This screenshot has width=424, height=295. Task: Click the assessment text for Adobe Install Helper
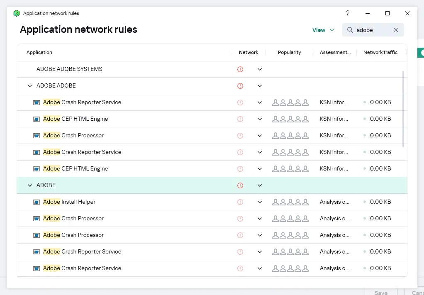334,202
